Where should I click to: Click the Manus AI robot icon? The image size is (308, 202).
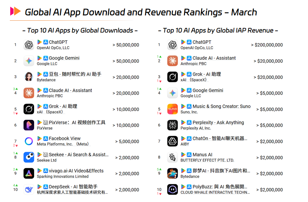click(x=172, y=157)
